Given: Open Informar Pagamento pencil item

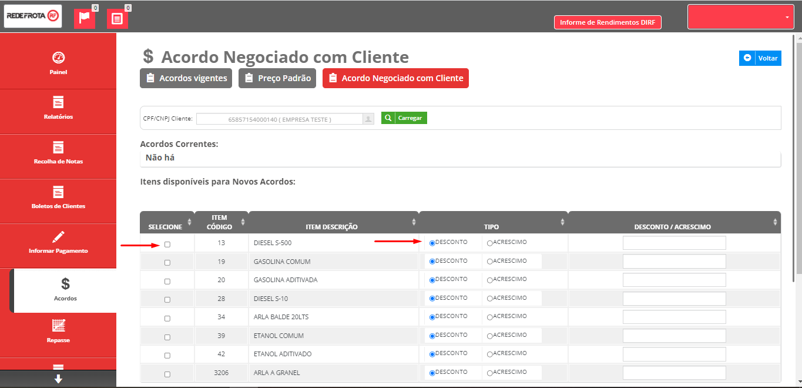Looking at the screenshot, I should click(x=58, y=242).
